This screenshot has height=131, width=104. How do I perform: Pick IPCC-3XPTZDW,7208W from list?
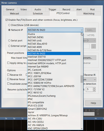click(54, 80)
